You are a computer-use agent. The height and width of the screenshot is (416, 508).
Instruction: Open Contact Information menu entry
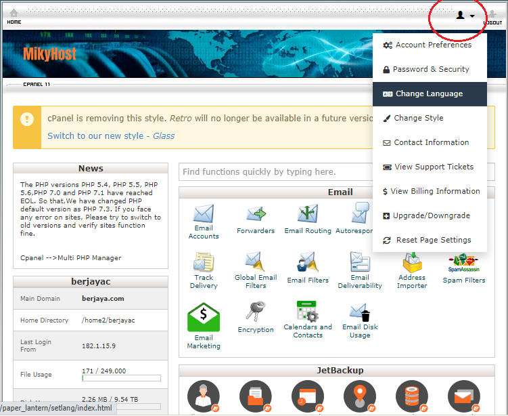pyautogui.click(x=430, y=142)
